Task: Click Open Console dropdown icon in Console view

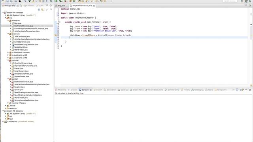Action: click(x=242, y=90)
